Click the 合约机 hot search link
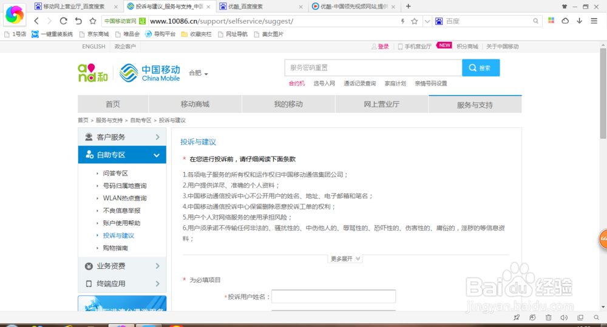 [x=297, y=83]
